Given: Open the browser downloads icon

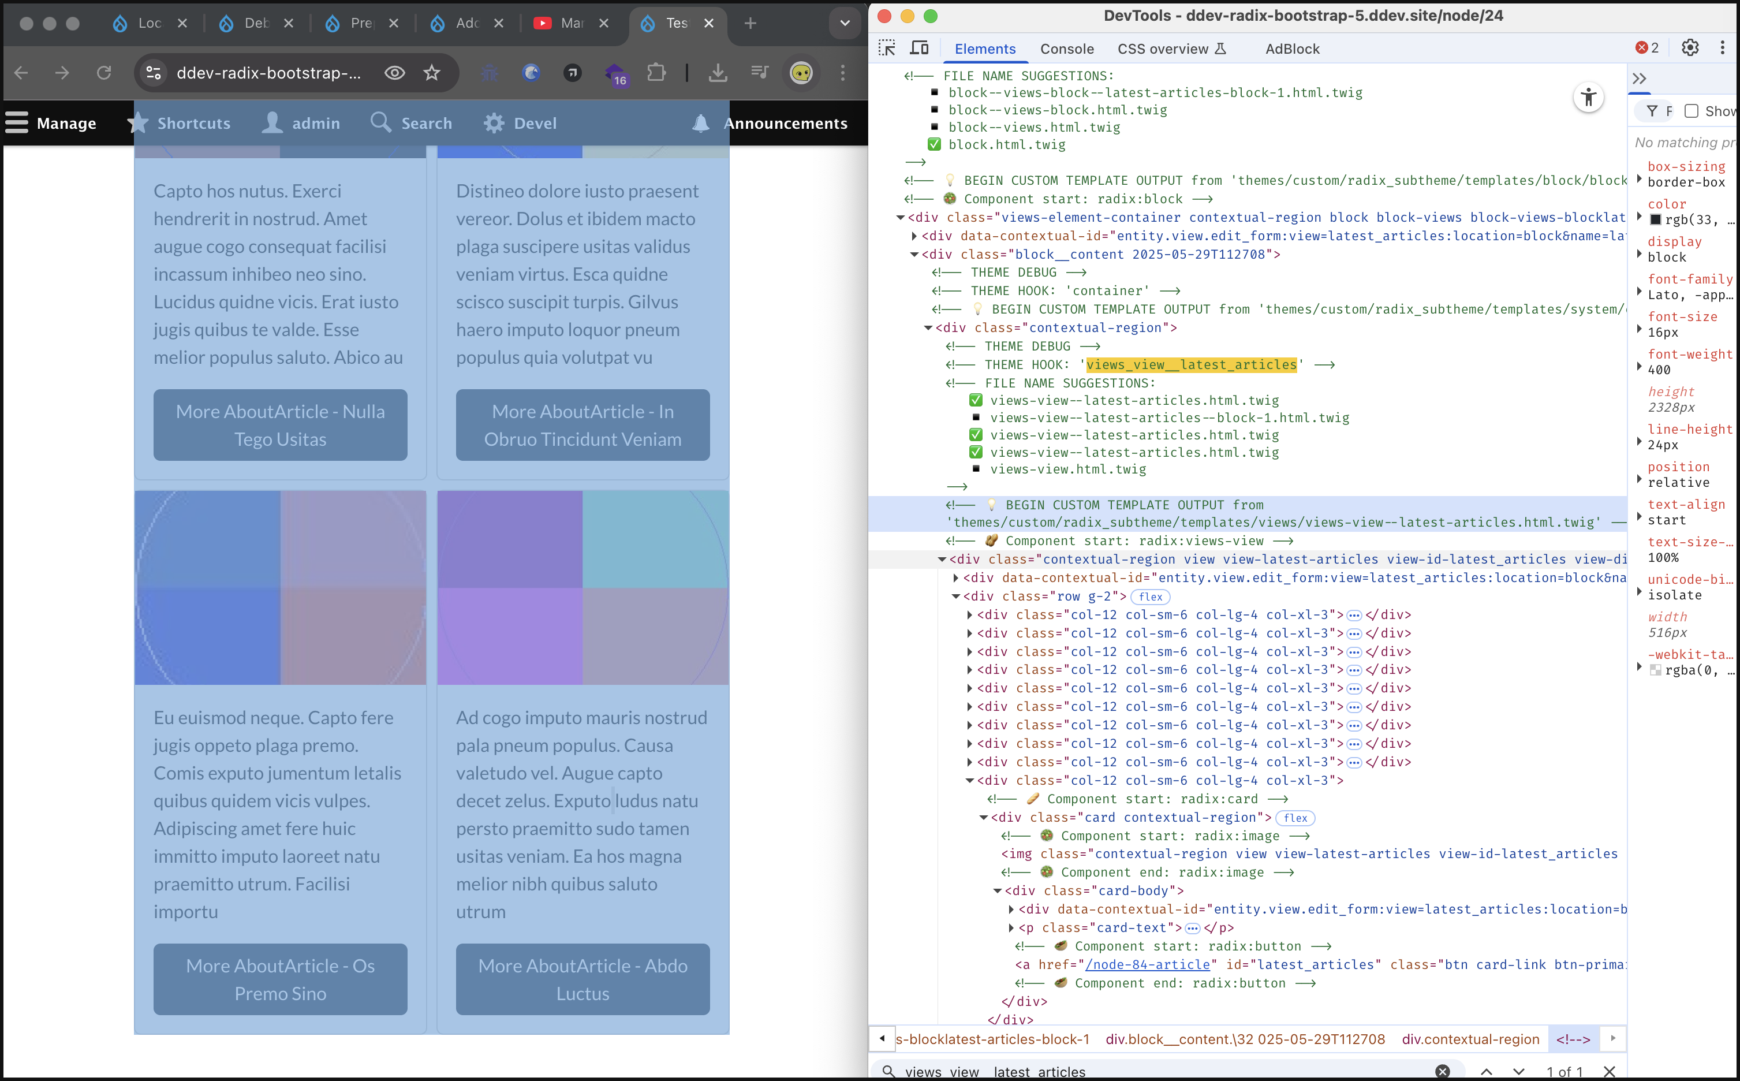Looking at the screenshot, I should (718, 72).
